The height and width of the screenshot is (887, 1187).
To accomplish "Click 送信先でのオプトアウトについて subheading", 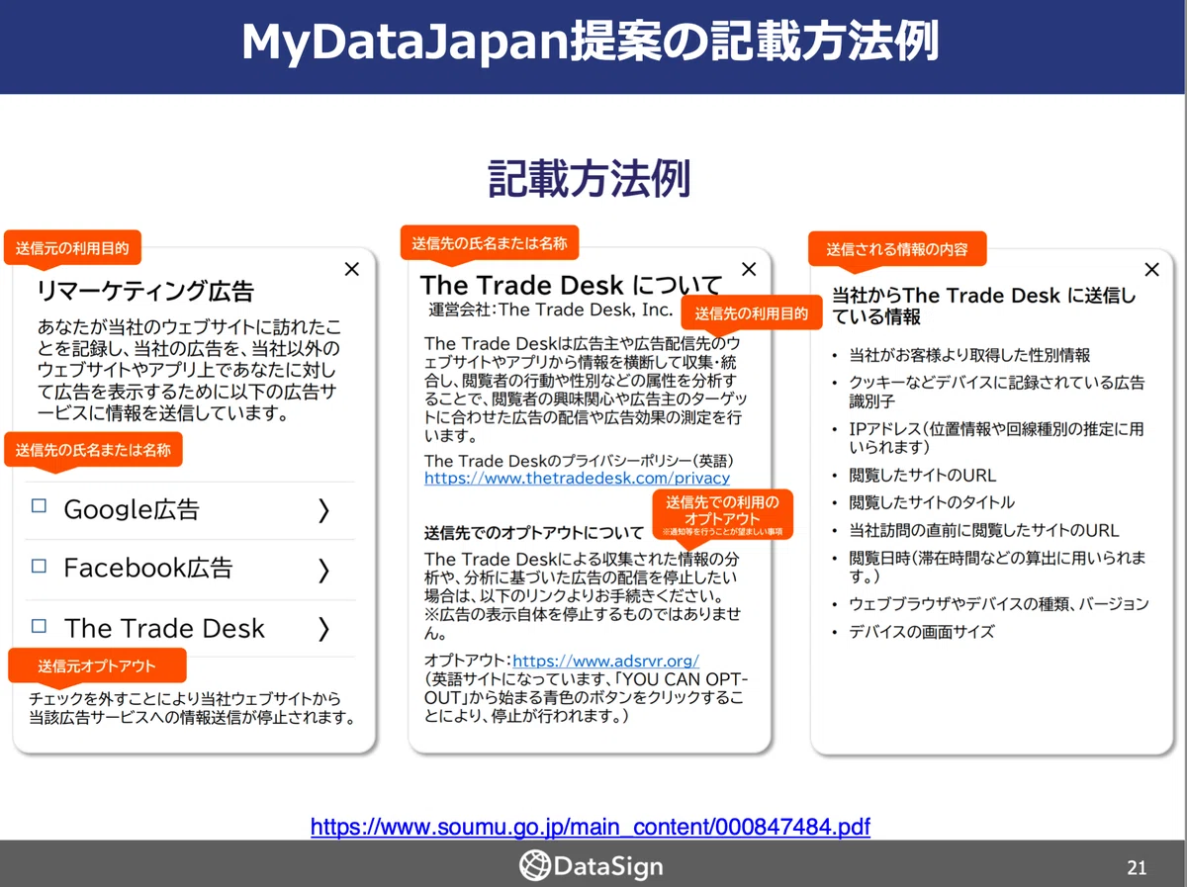I will (534, 533).
